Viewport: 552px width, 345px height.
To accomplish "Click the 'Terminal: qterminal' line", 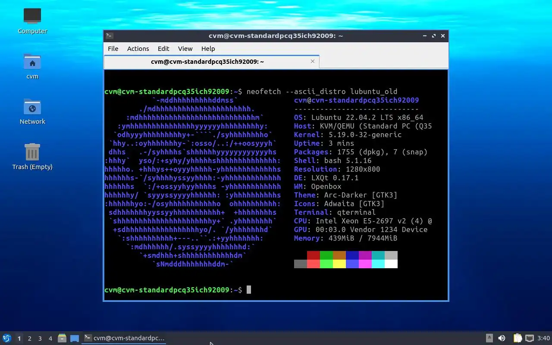I will [335, 212].
